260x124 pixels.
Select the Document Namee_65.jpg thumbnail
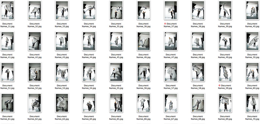click(x=116, y=103)
